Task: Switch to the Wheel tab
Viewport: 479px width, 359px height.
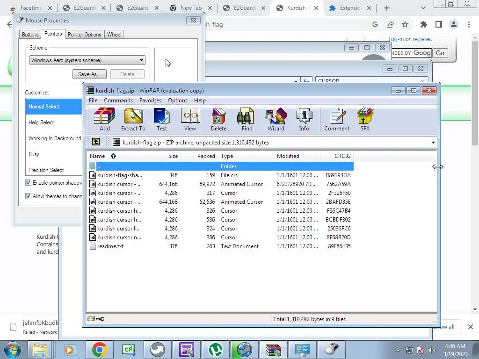Action: click(x=114, y=35)
